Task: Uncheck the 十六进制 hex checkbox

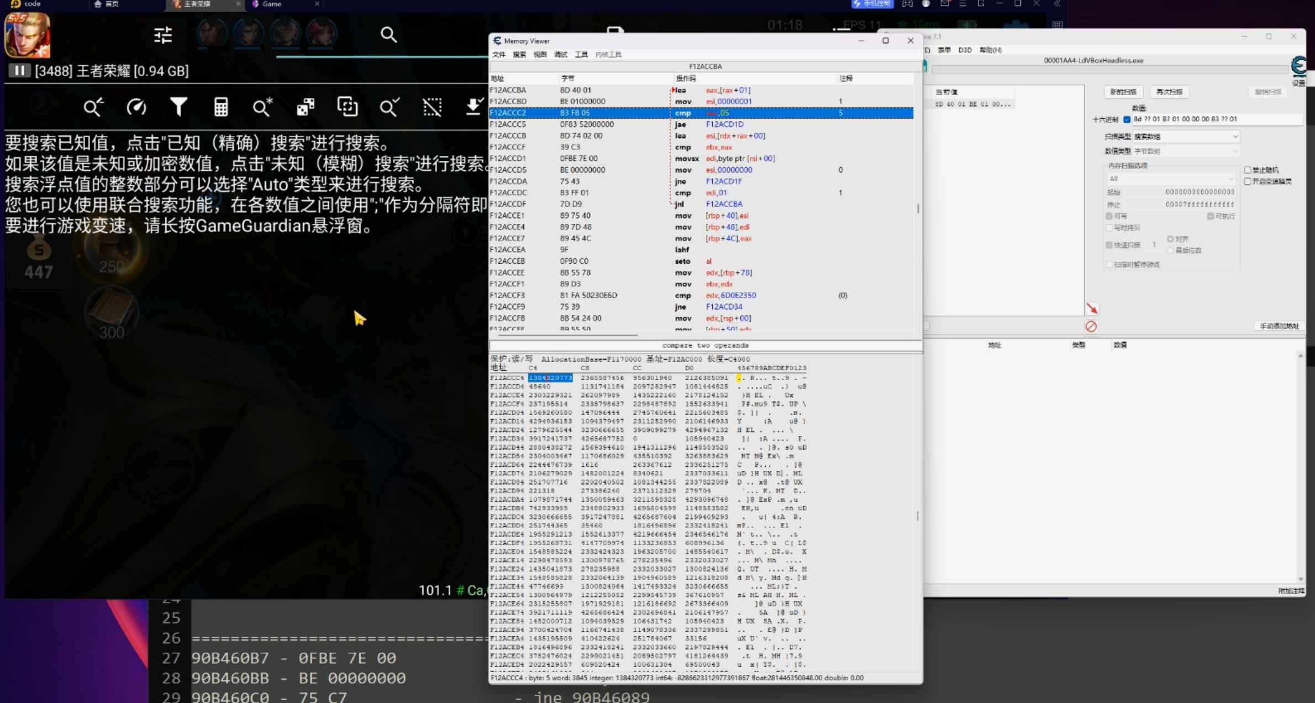Action: pyautogui.click(x=1127, y=119)
